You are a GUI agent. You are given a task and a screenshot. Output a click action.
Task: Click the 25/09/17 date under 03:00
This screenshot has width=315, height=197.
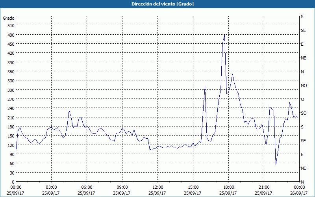(51, 193)
